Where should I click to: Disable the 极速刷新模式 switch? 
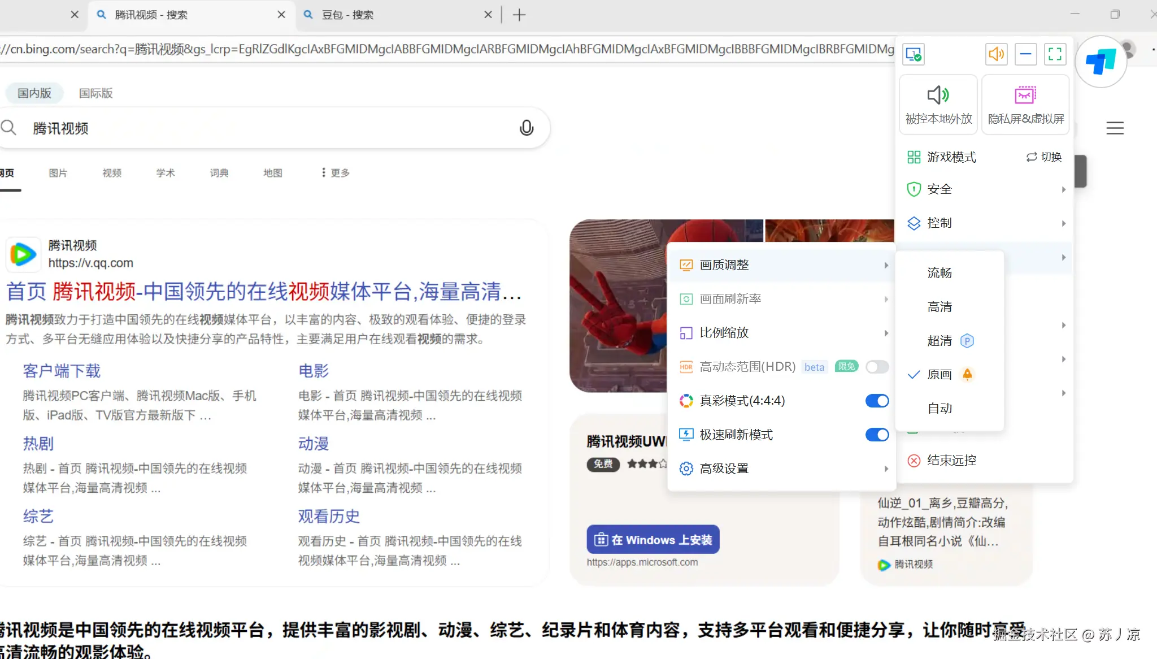point(877,435)
